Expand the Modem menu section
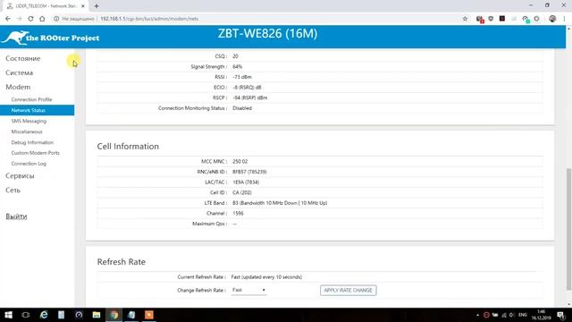The image size is (572, 322). pyautogui.click(x=18, y=87)
